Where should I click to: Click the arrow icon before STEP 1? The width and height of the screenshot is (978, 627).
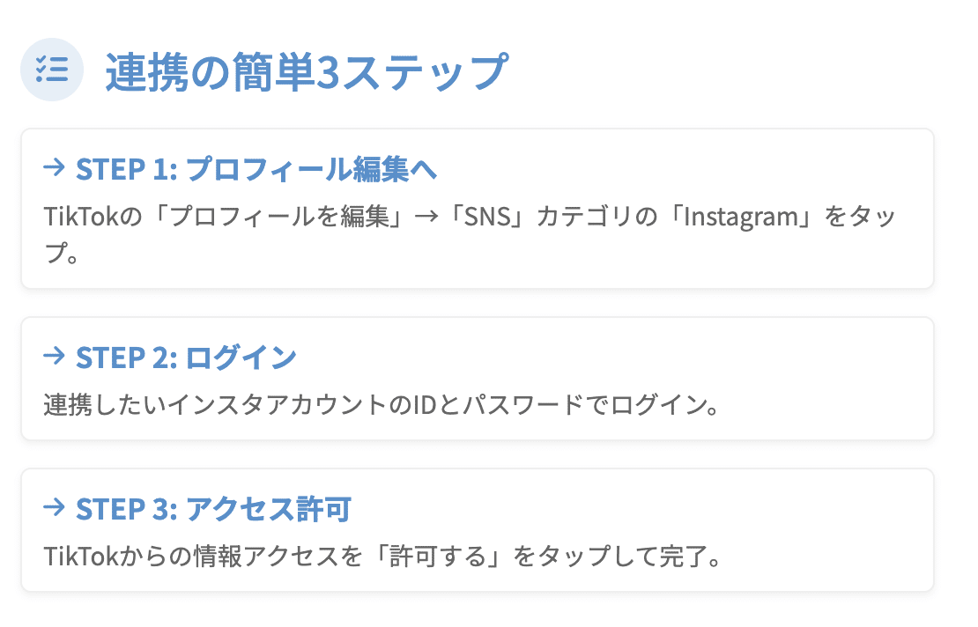(54, 166)
